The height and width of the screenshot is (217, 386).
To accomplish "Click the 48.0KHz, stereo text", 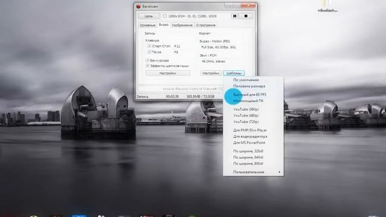I will (x=214, y=61).
